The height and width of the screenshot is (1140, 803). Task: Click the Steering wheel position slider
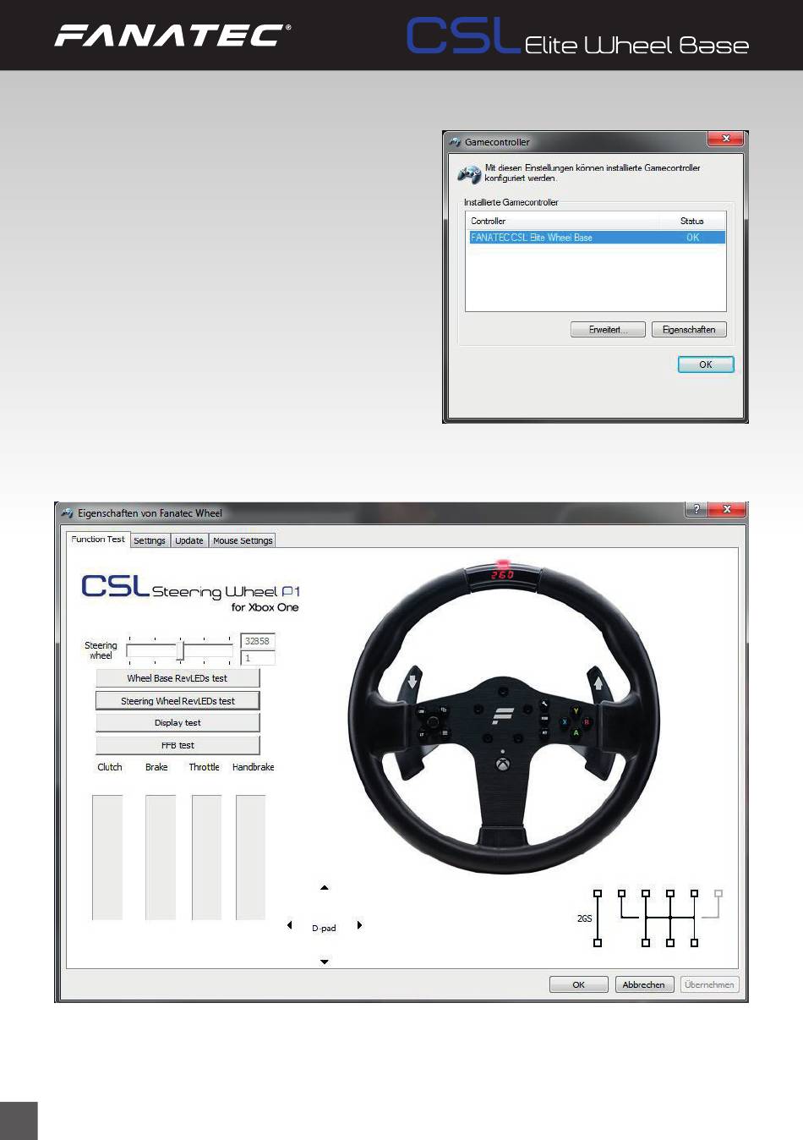pos(180,649)
